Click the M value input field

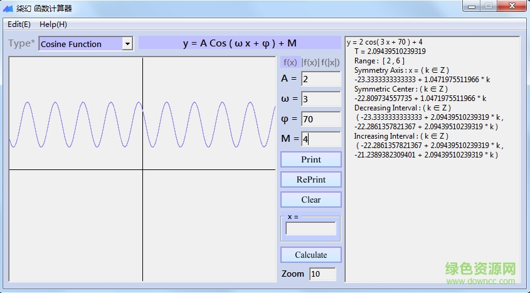tap(321, 139)
